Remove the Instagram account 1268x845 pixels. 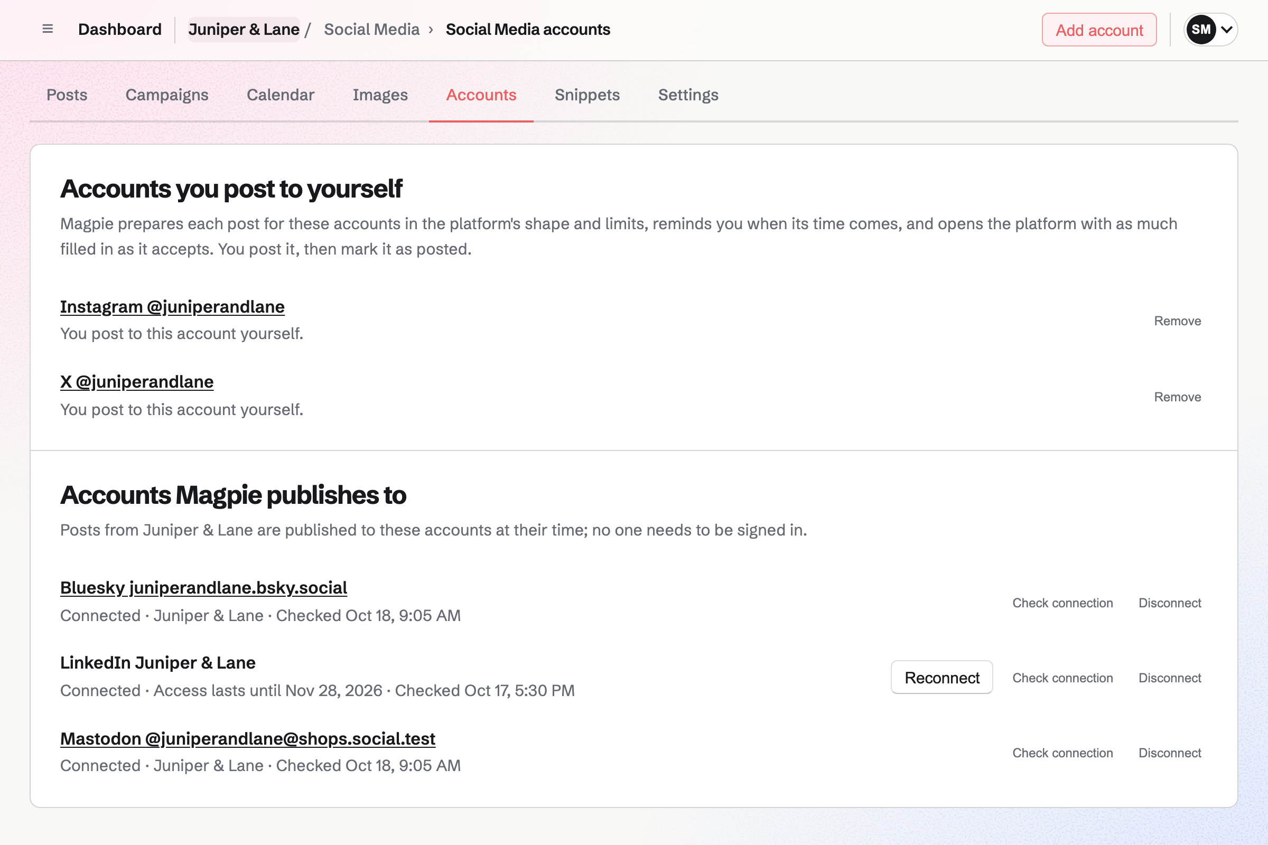1178,321
